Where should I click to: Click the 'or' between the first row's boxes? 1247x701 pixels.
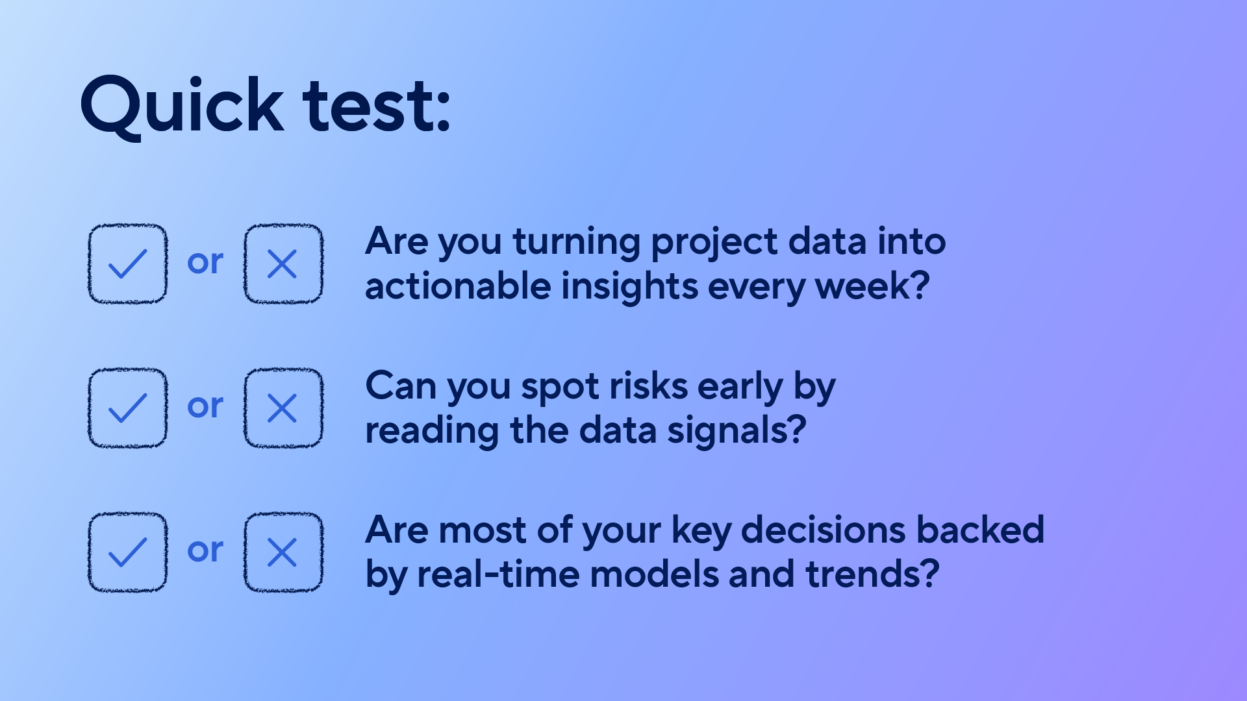pyautogui.click(x=205, y=262)
